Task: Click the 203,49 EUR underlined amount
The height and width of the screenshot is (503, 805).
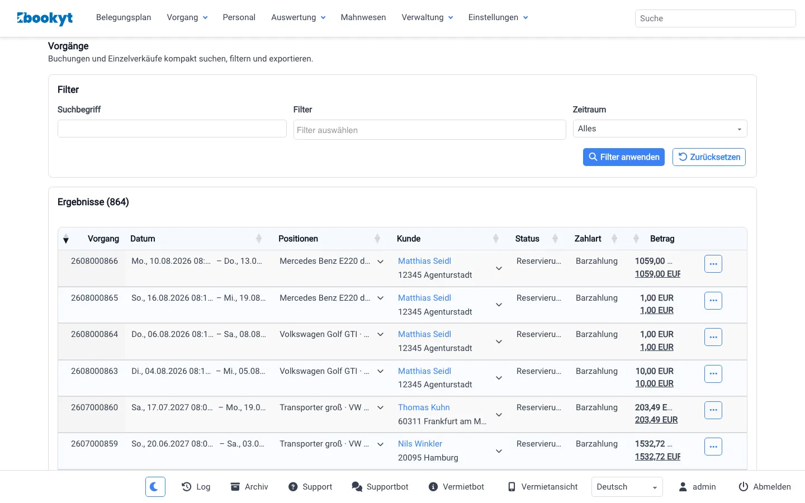Action: (656, 420)
